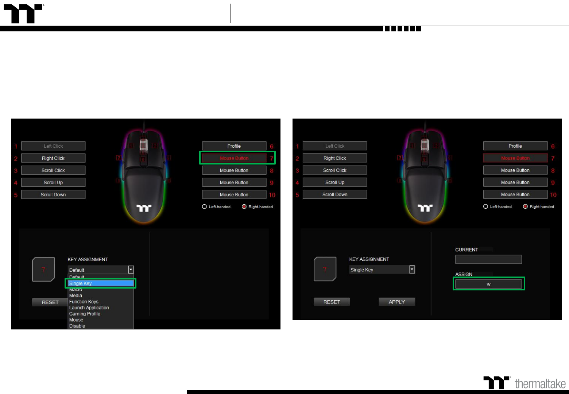Click marker 1 on the left mouse image
The height and width of the screenshot is (394, 569).
coord(131,146)
